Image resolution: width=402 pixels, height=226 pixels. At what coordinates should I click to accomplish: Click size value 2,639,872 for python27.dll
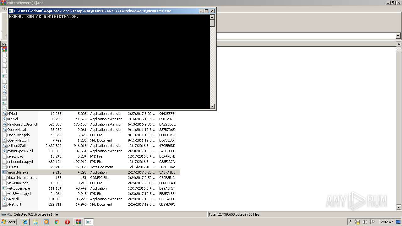click(53, 146)
